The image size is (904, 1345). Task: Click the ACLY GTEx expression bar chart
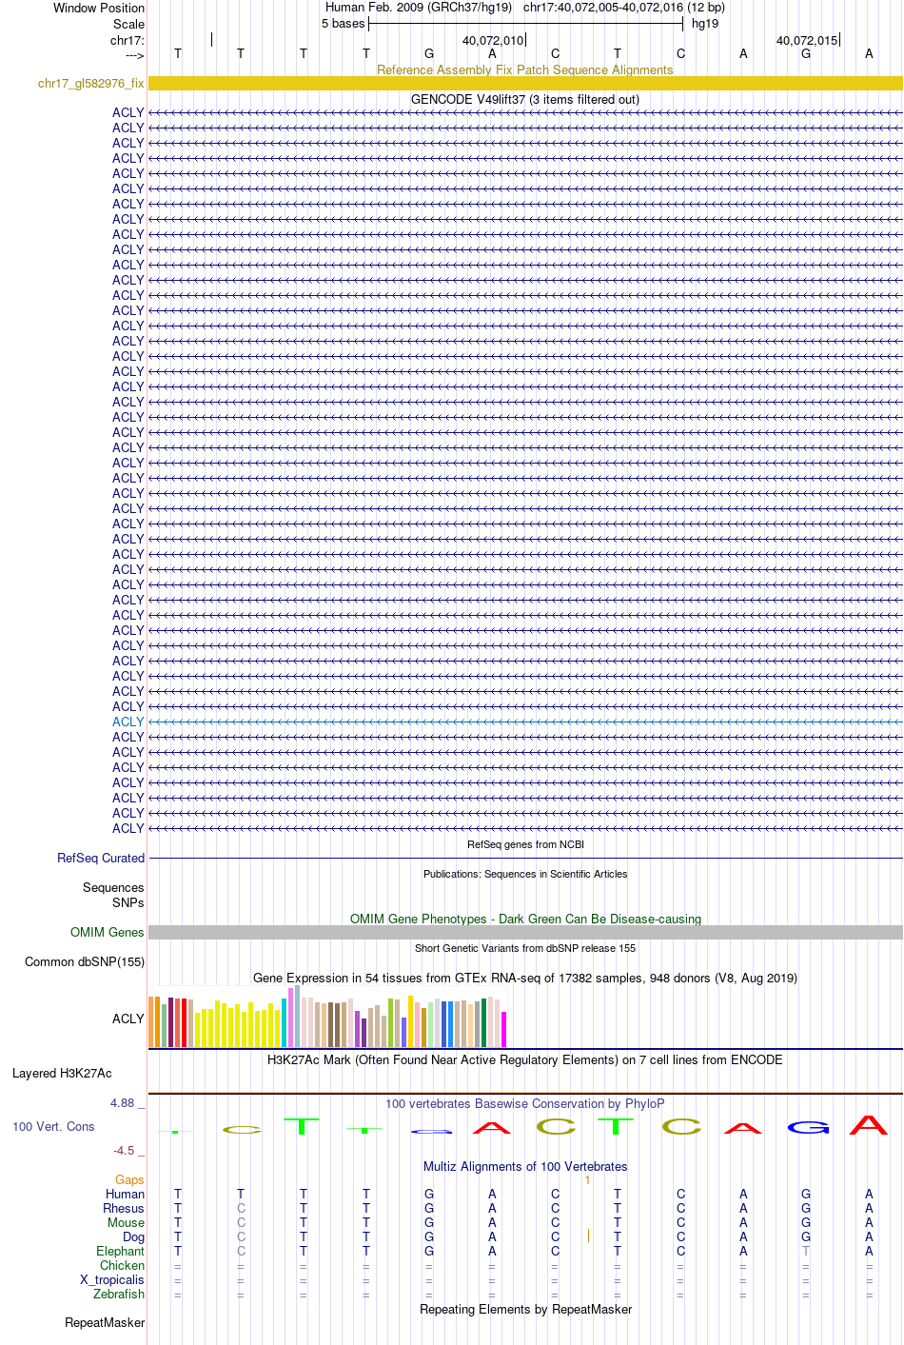tap(327, 1017)
